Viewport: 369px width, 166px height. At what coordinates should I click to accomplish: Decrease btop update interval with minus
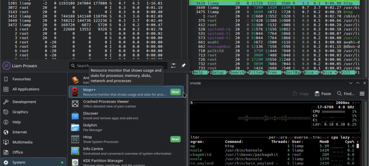[332, 103]
